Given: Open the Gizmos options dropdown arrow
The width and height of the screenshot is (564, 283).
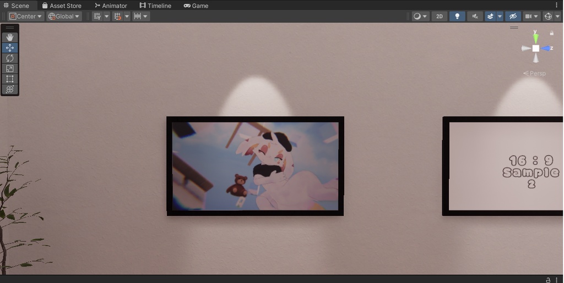Looking at the screenshot, I should [557, 16].
